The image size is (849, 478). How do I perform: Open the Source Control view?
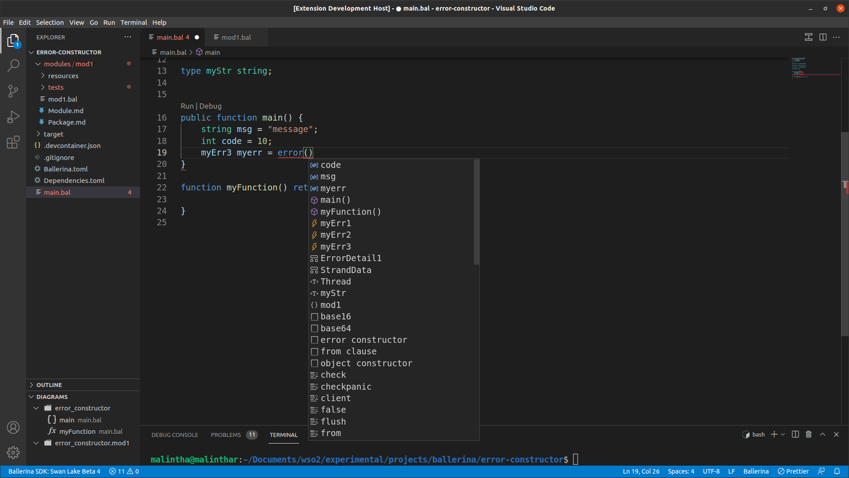pos(13,91)
